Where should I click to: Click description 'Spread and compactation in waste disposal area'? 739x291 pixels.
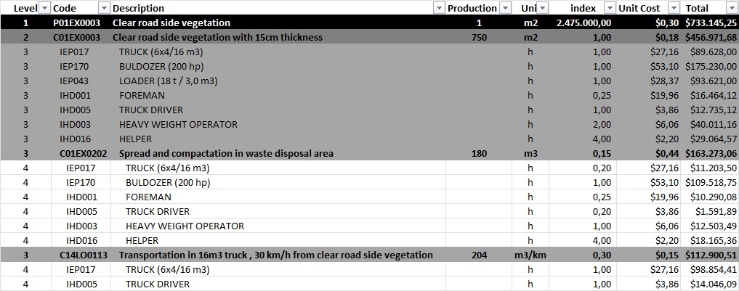226,154
